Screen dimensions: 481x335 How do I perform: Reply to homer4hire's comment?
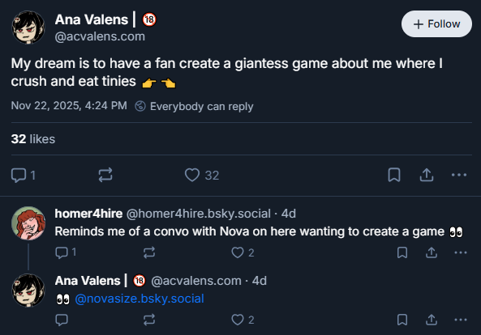tap(66, 252)
